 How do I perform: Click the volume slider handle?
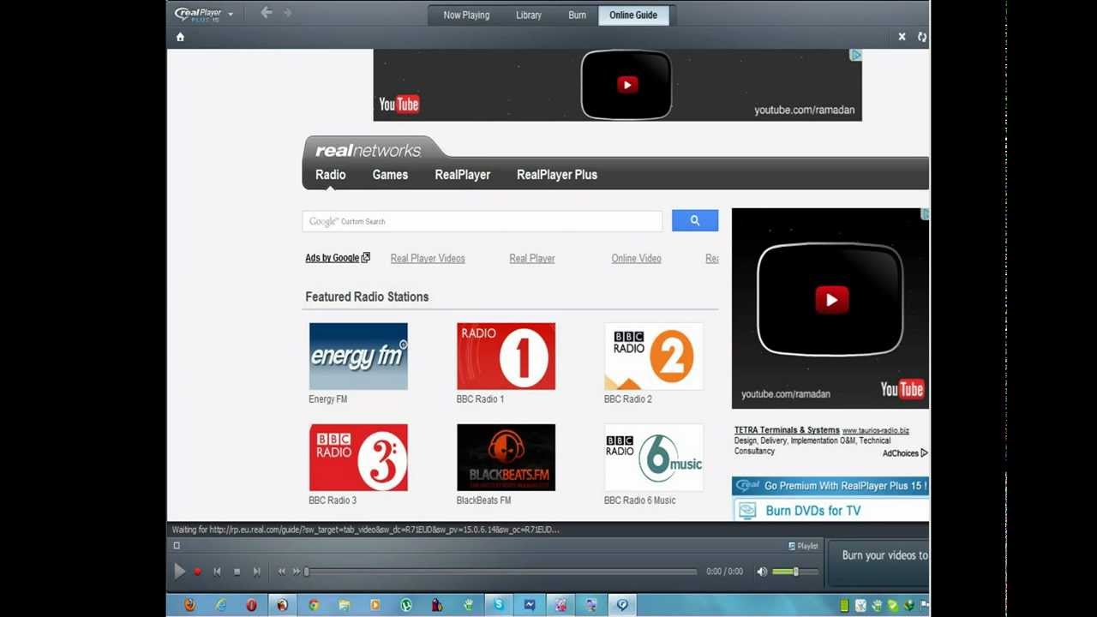(795, 572)
